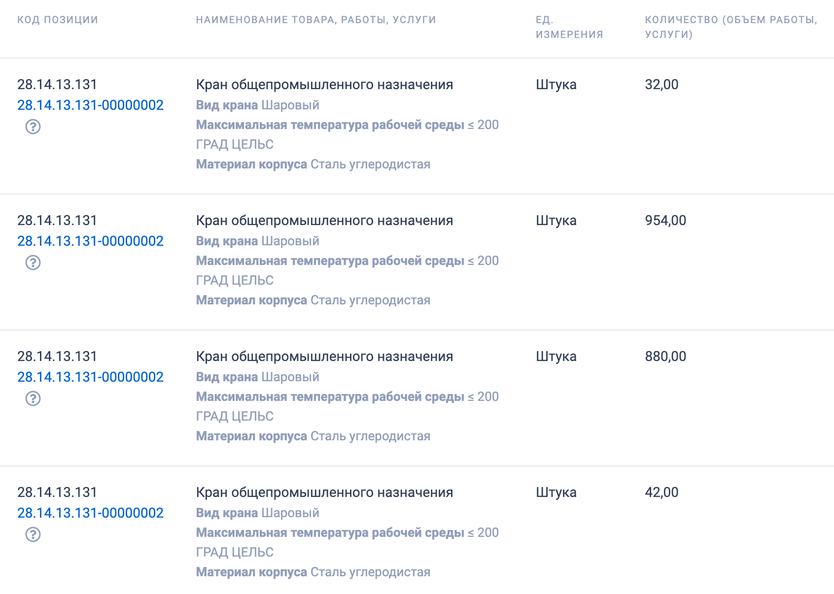Open code link 28.14.13.131-00000002 in first row
The height and width of the screenshot is (594, 834).
(x=90, y=105)
